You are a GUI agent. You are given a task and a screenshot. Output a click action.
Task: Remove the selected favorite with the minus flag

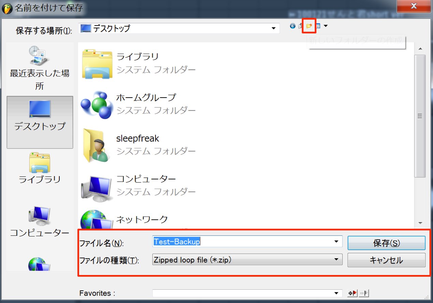pyautogui.click(x=364, y=293)
